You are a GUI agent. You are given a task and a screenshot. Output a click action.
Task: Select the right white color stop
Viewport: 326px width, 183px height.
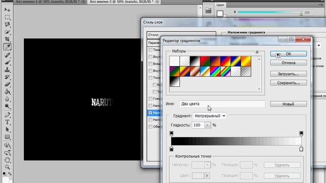[301, 148]
